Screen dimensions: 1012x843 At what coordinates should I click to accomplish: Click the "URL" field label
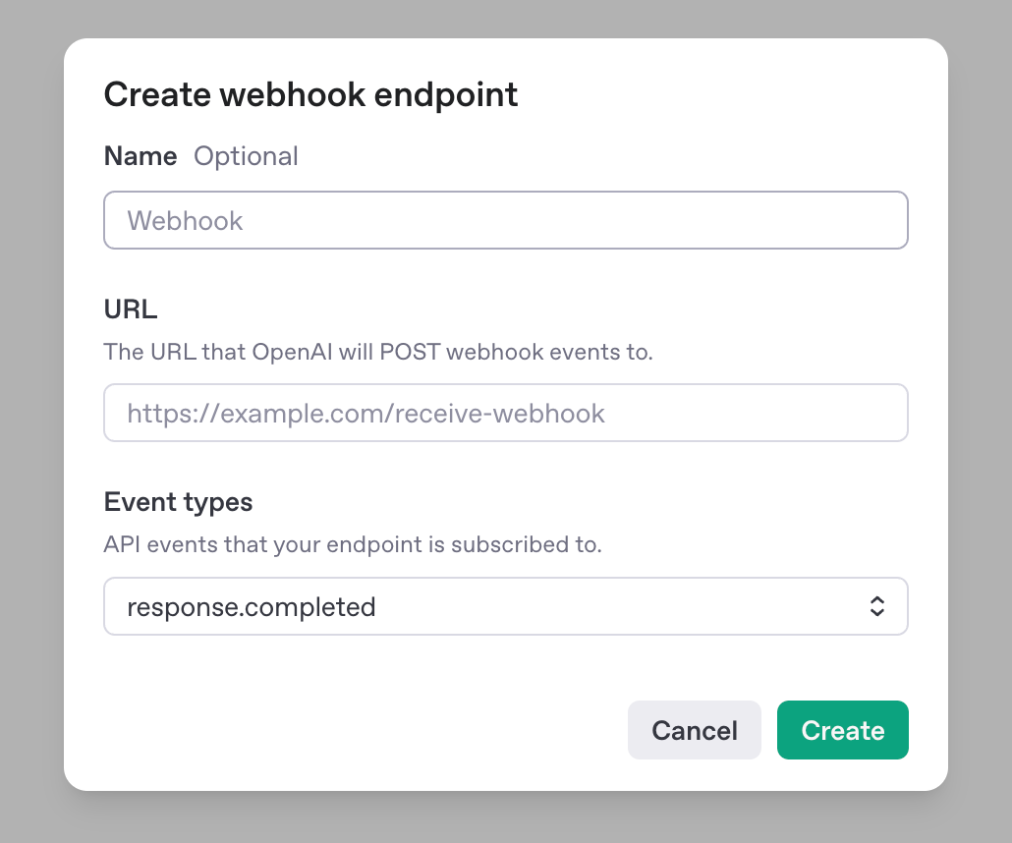tap(131, 309)
